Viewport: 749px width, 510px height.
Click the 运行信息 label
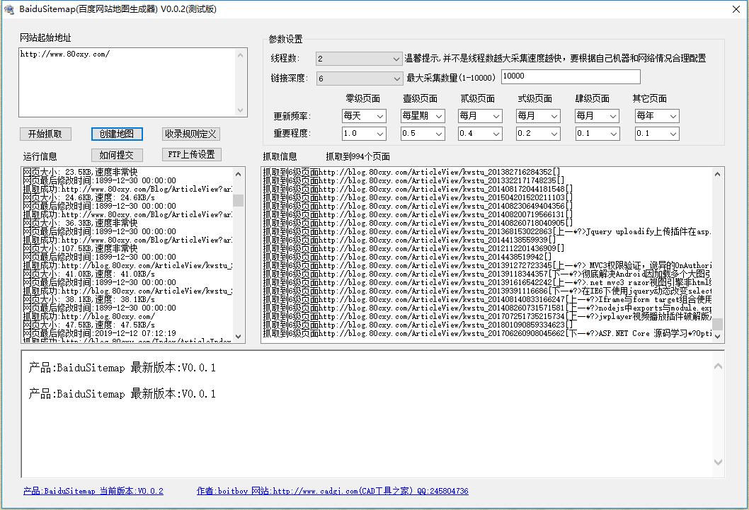point(40,156)
